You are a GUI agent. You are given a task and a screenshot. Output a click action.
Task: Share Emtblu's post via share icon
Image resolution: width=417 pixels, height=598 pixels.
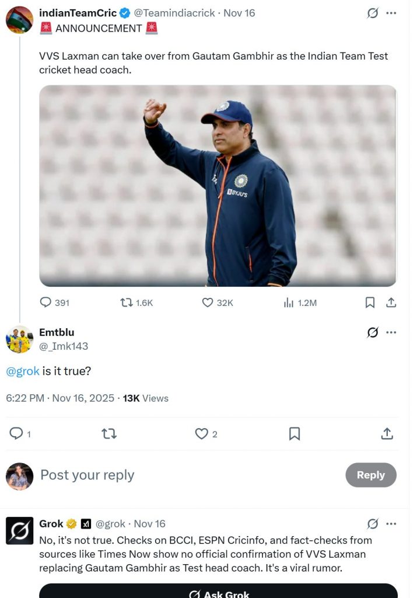click(x=387, y=434)
